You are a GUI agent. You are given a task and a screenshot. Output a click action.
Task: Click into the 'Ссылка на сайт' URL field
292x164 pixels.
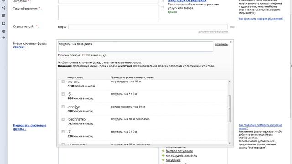coord(148,27)
